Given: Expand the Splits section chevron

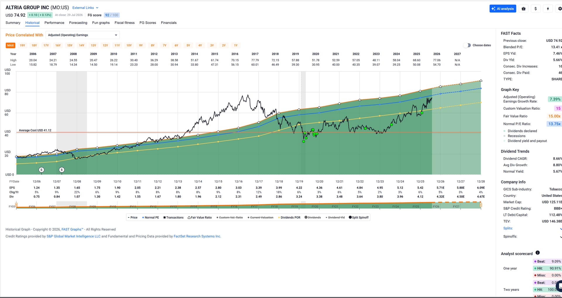Looking at the screenshot, I should [561, 229].
